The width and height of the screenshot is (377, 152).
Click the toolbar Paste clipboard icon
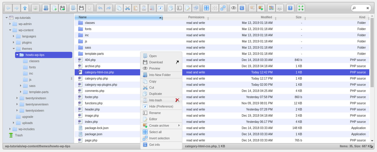tap(136, 8)
